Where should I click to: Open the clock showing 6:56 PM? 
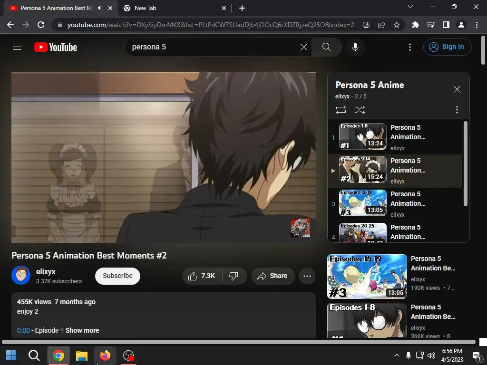coord(452,355)
